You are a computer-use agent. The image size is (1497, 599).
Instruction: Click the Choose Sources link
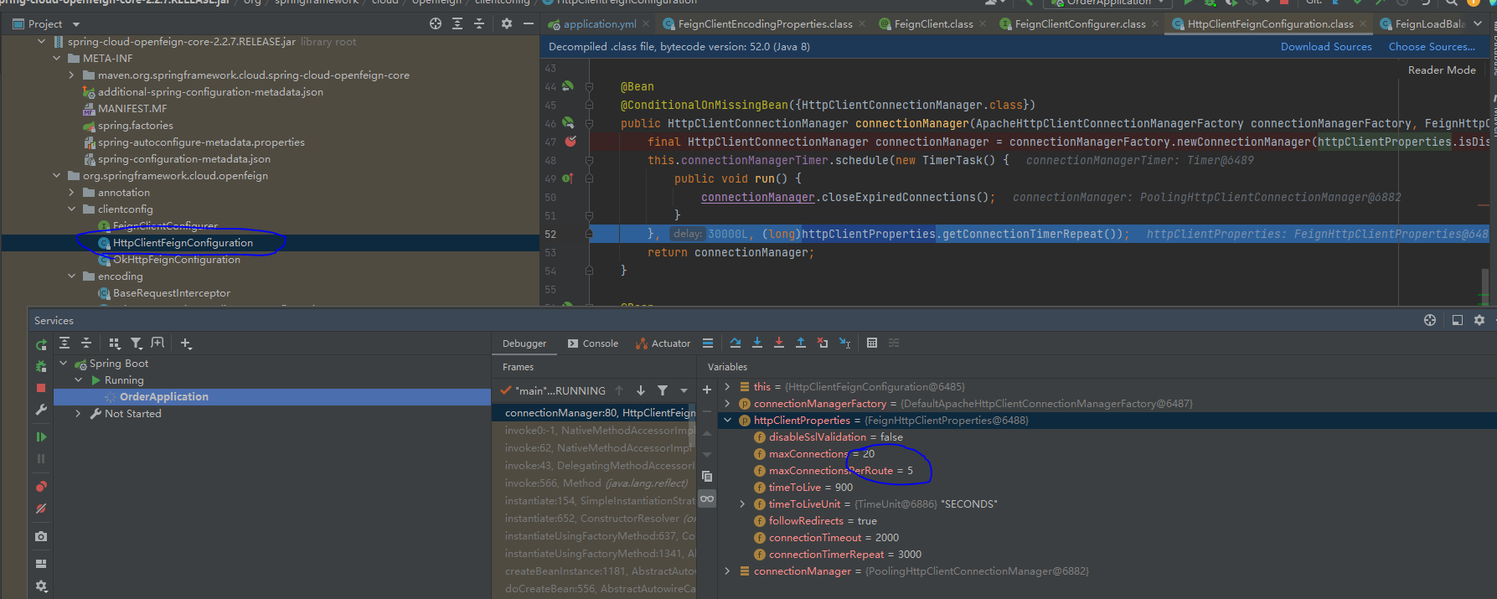pyautogui.click(x=1432, y=47)
